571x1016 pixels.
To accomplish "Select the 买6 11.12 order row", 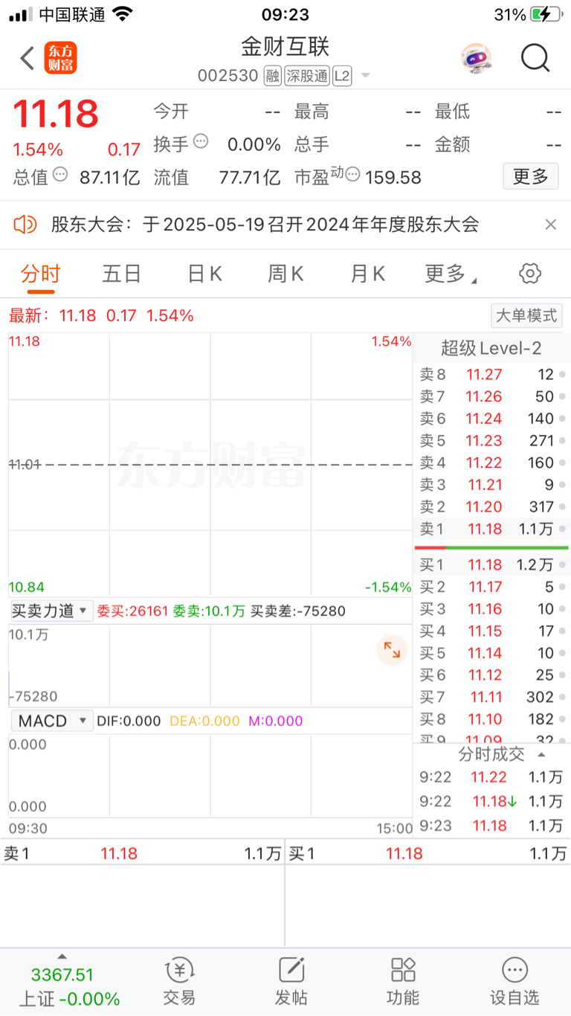I will point(491,675).
